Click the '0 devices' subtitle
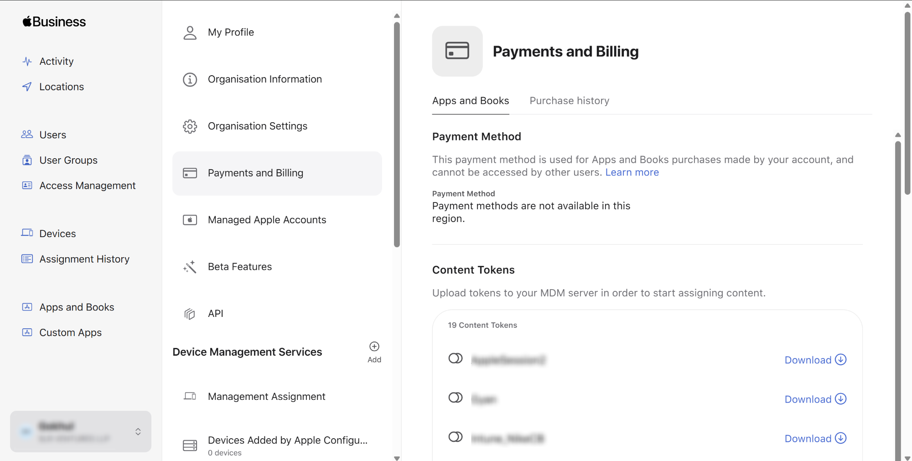 pyautogui.click(x=225, y=453)
